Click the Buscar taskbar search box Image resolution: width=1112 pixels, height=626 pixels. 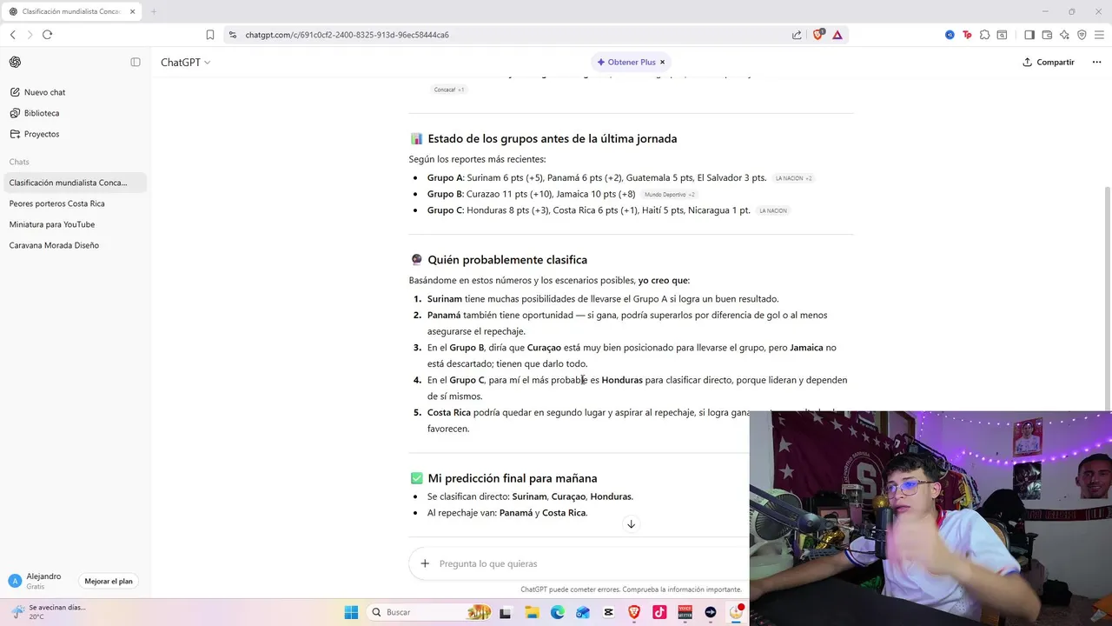pos(430,612)
